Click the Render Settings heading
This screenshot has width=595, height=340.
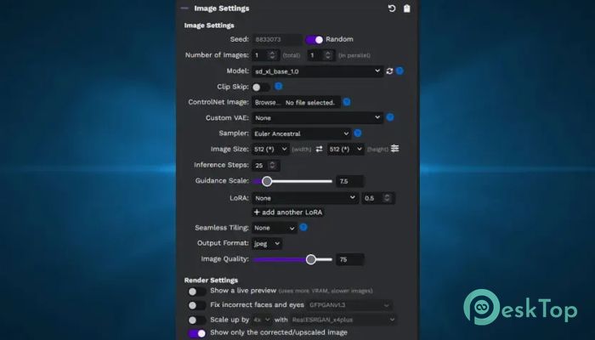(211, 280)
